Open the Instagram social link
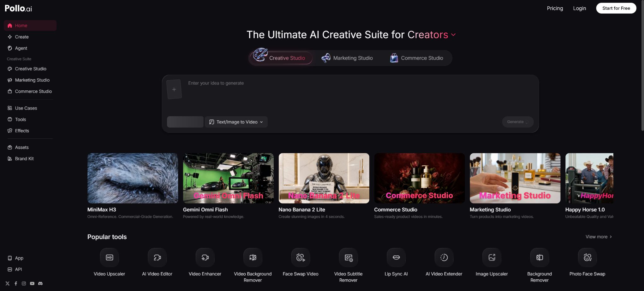This screenshot has height=291, width=644. click(x=24, y=283)
